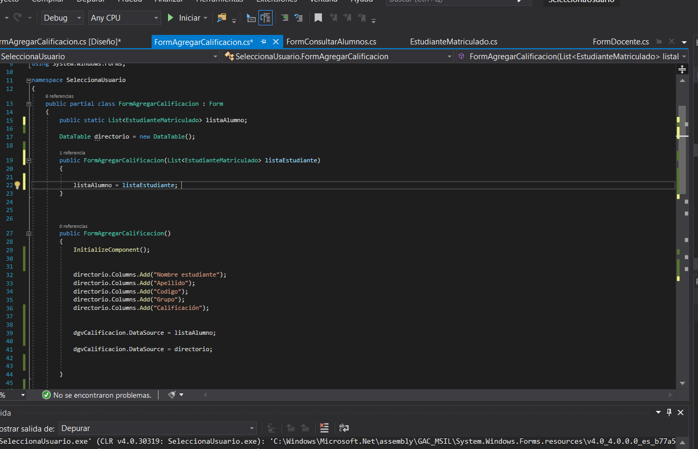The height and width of the screenshot is (449, 698).
Task: Open the editor zoom percentage dropdown
Action: 23,395
